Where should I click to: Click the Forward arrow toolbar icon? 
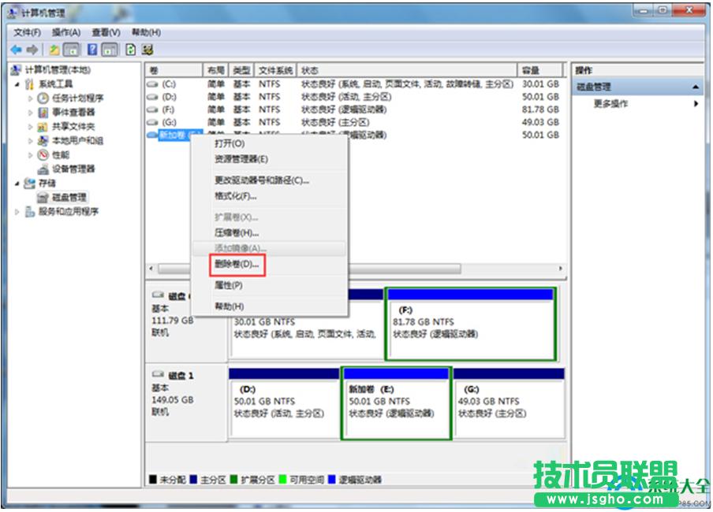(x=32, y=50)
